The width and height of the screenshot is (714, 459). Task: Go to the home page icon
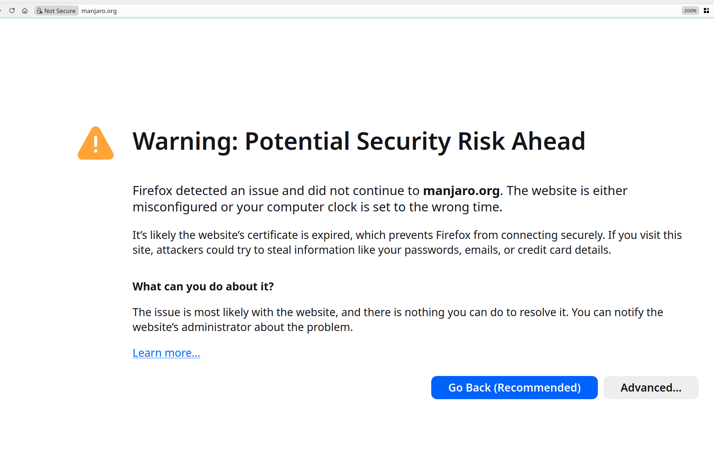(x=25, y=11)
